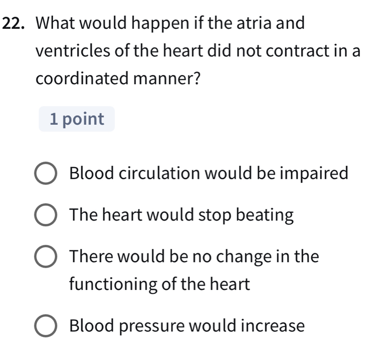Click the 'Blood pressure would increase' answer label
Viewport: 370px width, 344px height.
(x=187, y=325)
